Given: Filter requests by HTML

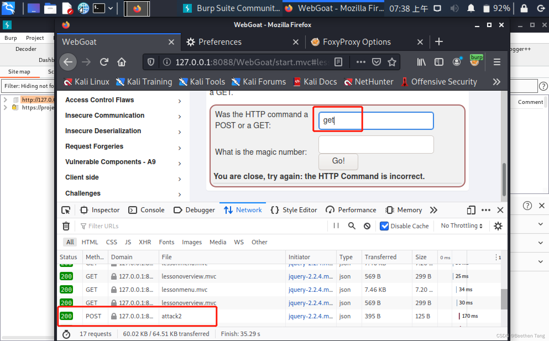Looking at the screenshot, I should click(x=90, y=242).
